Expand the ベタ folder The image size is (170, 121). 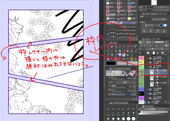(x=148, y=94)
